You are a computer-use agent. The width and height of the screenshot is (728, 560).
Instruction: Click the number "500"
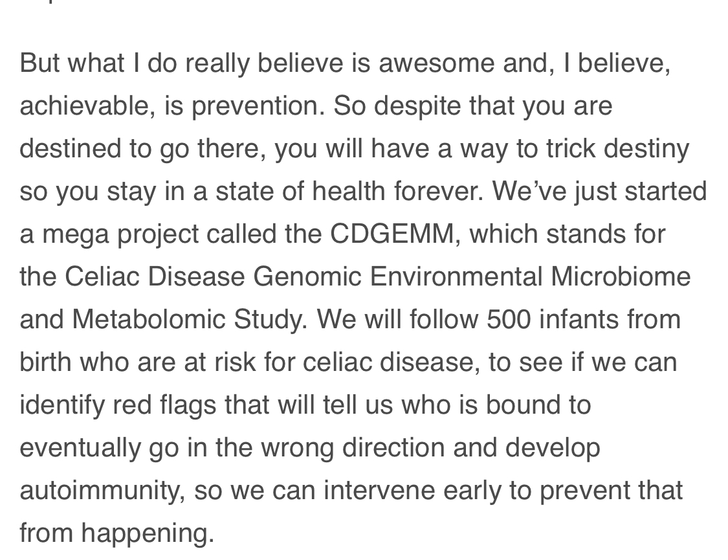(509, 319)
